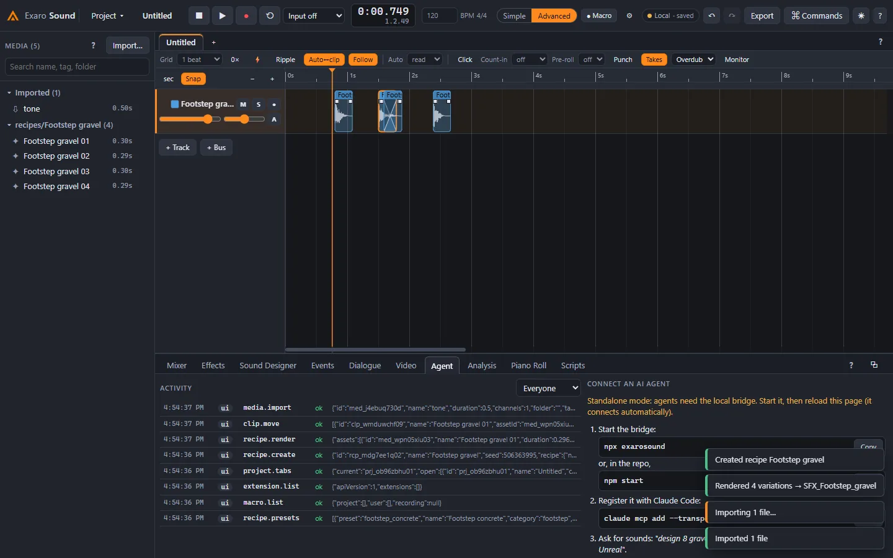893x558 pixels.
Task: Click the first slider on Footstep gravel track
Action: coord(190,119)
